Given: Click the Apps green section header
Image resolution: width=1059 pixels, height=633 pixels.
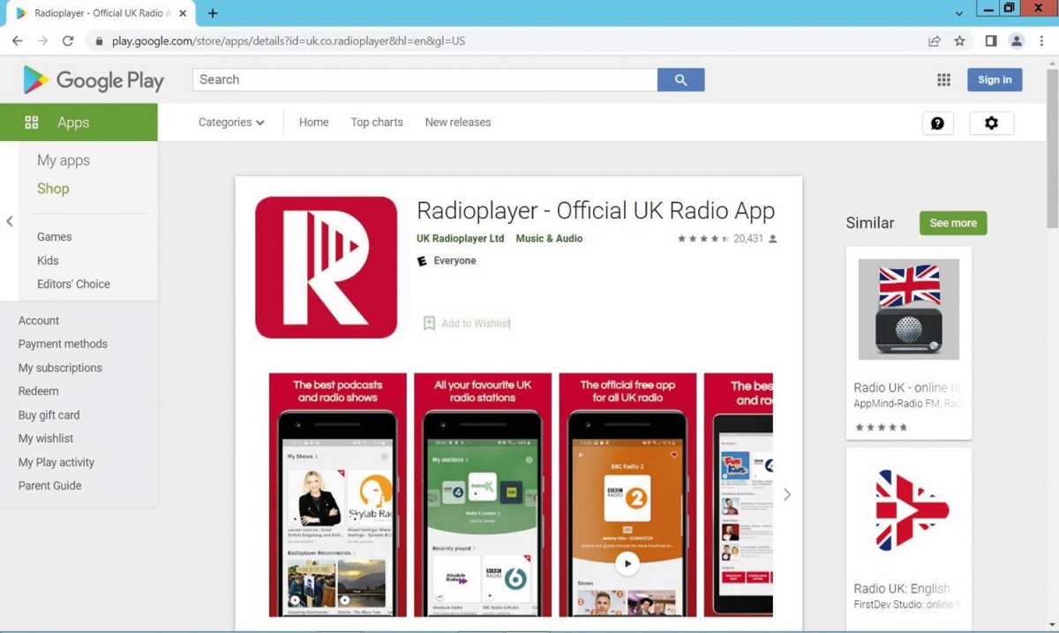Looking at the screenshot, I should click(79, 123).
